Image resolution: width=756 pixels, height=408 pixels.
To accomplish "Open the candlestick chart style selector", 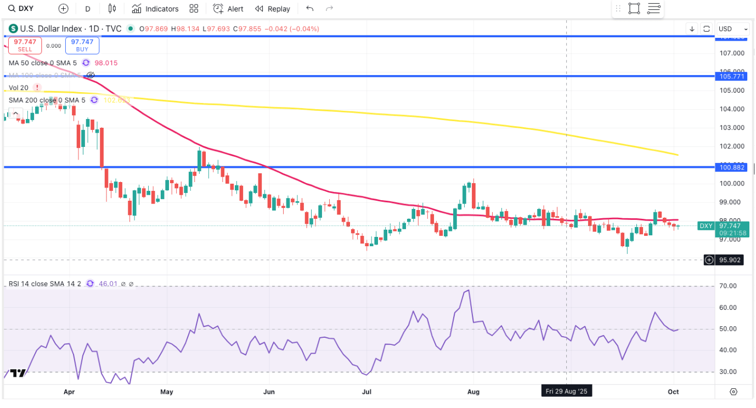I will 112,9.
